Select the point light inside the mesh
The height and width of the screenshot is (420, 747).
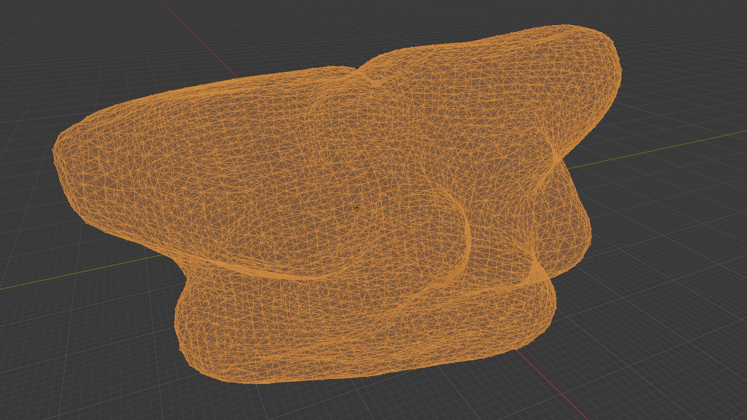[x=388, y=189]
